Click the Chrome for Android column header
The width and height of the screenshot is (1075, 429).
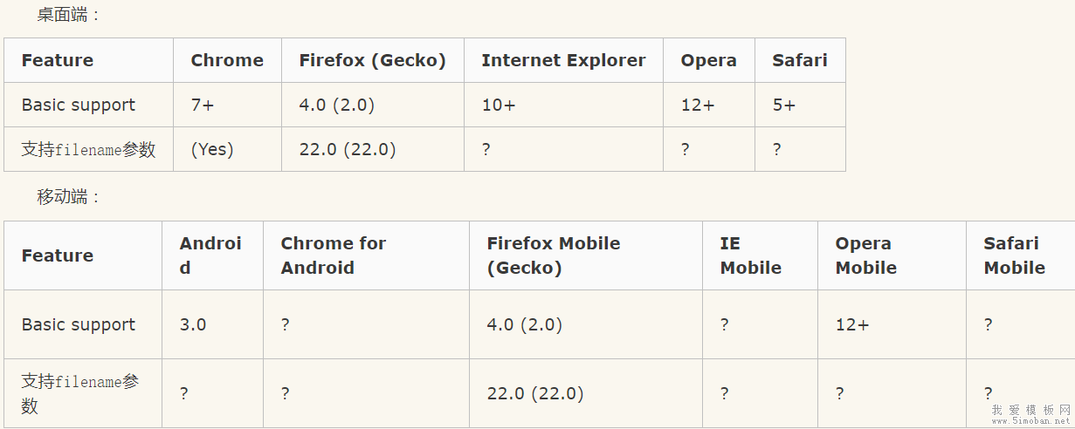tap(333, 255)
